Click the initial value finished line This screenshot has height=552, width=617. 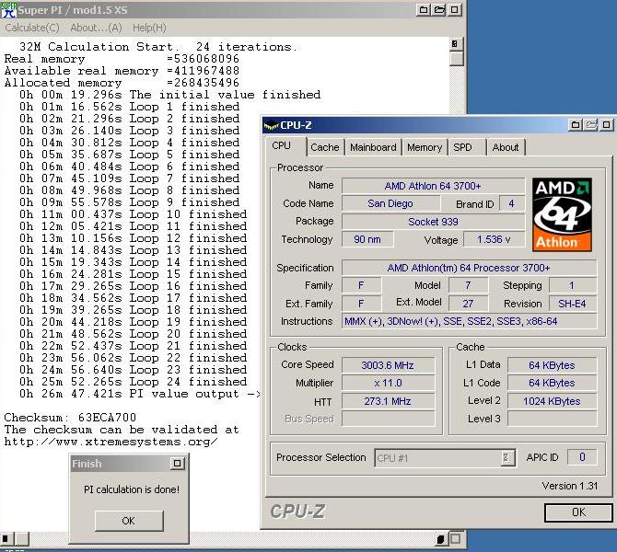(170, 95)
